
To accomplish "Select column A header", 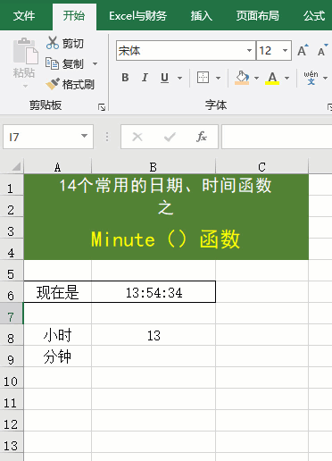I will pyautogui.click(x=57, y=167).
